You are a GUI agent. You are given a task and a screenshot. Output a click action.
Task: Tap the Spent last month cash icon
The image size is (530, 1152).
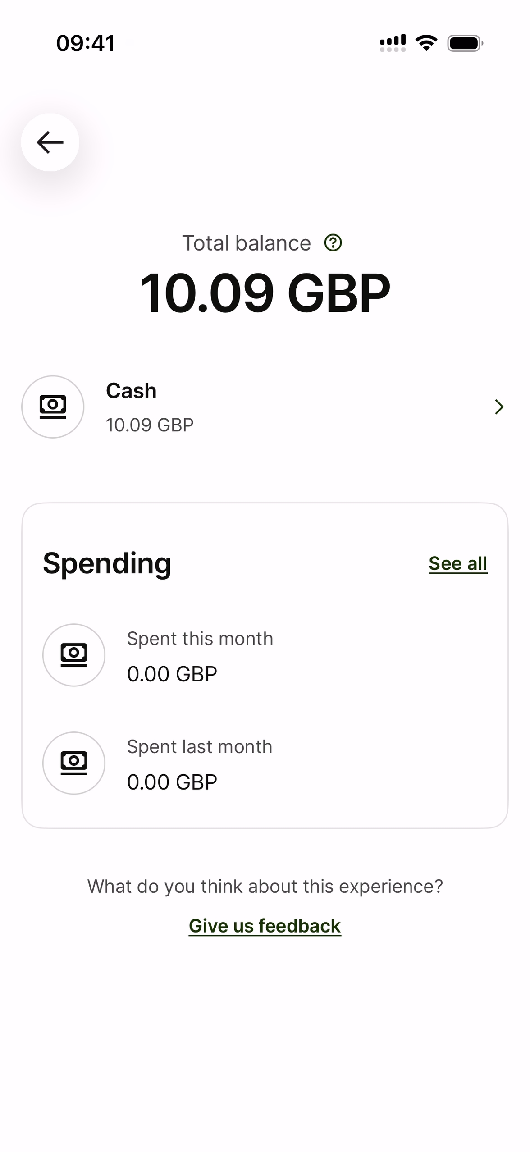[74, 763]
